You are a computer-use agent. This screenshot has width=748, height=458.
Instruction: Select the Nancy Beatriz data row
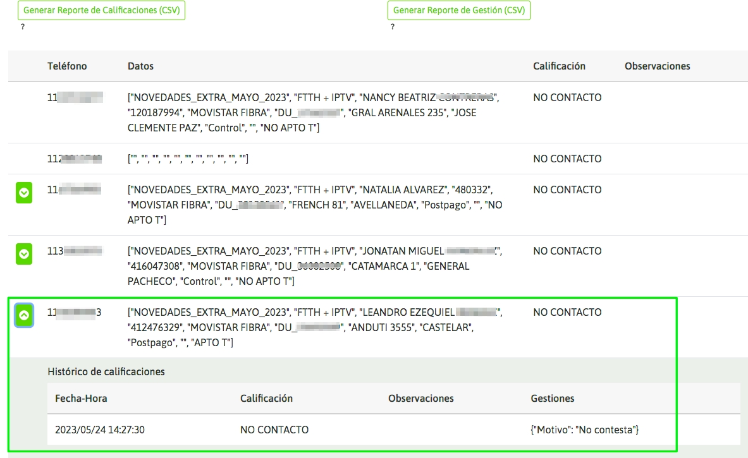point(313,112)
